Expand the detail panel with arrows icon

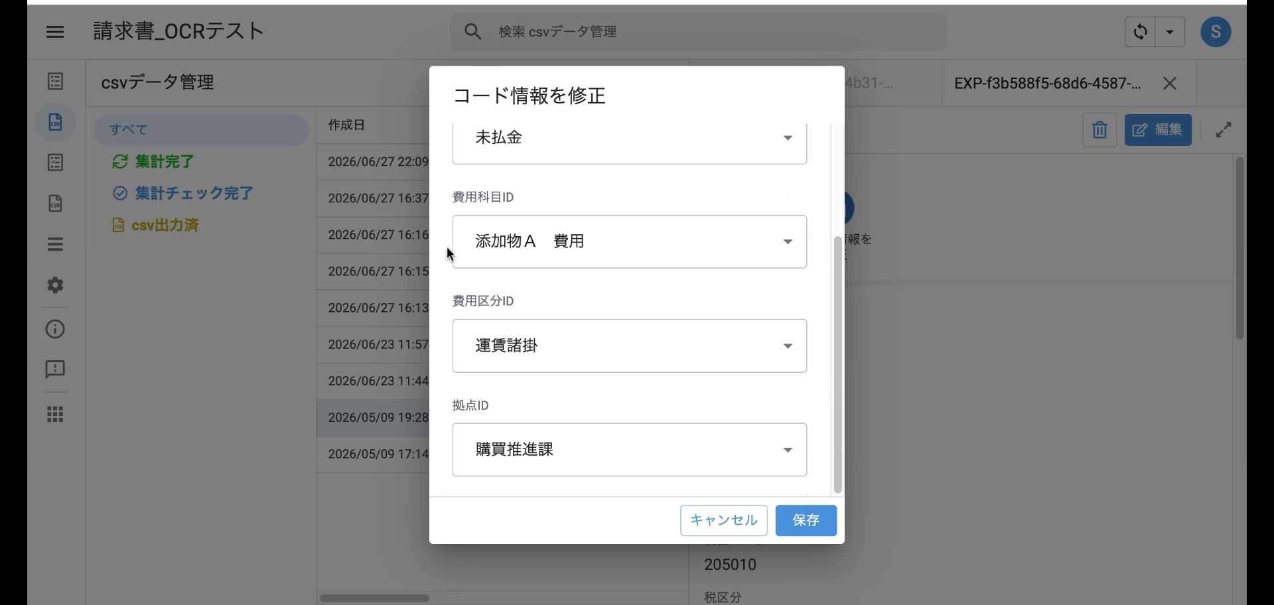click(1224, 130)
